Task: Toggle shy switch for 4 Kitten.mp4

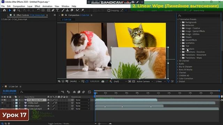Action: tap(48, 106)
